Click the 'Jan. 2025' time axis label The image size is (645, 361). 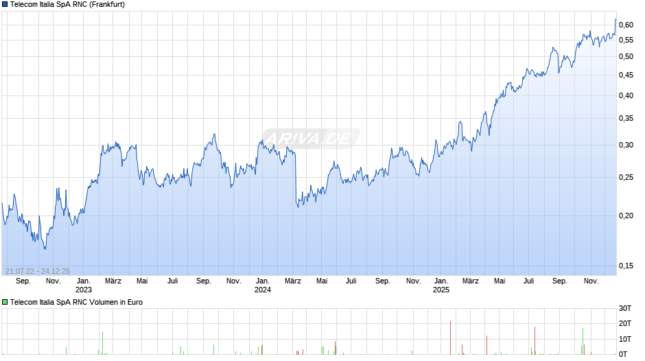[x=441, y=286]
